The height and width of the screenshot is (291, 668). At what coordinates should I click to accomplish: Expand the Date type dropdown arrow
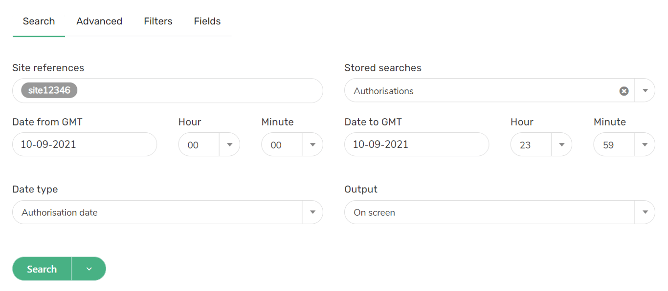(312, 212)
